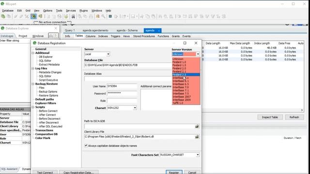Click the Register Database icon in main toolbar
The height and width of the screenshot is (174, 310).
pos(3,16)
